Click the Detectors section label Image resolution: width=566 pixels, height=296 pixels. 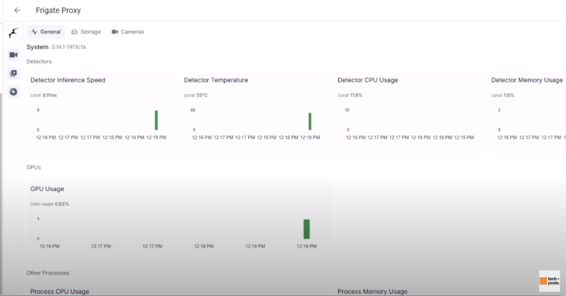point(39,62)
